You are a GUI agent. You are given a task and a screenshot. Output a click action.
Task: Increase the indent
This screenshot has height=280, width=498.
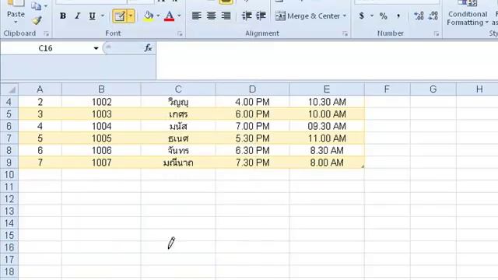pyautogui.click(x=261, y=16)
